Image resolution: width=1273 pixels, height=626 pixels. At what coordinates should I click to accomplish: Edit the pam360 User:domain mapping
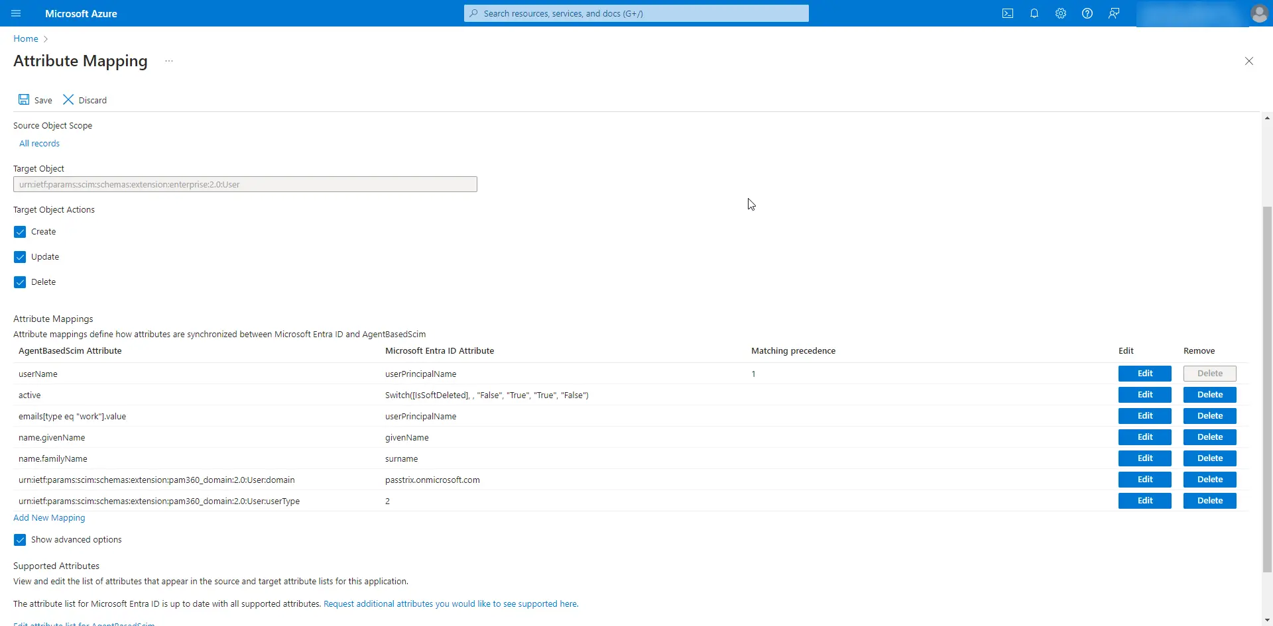point(1145,480)
